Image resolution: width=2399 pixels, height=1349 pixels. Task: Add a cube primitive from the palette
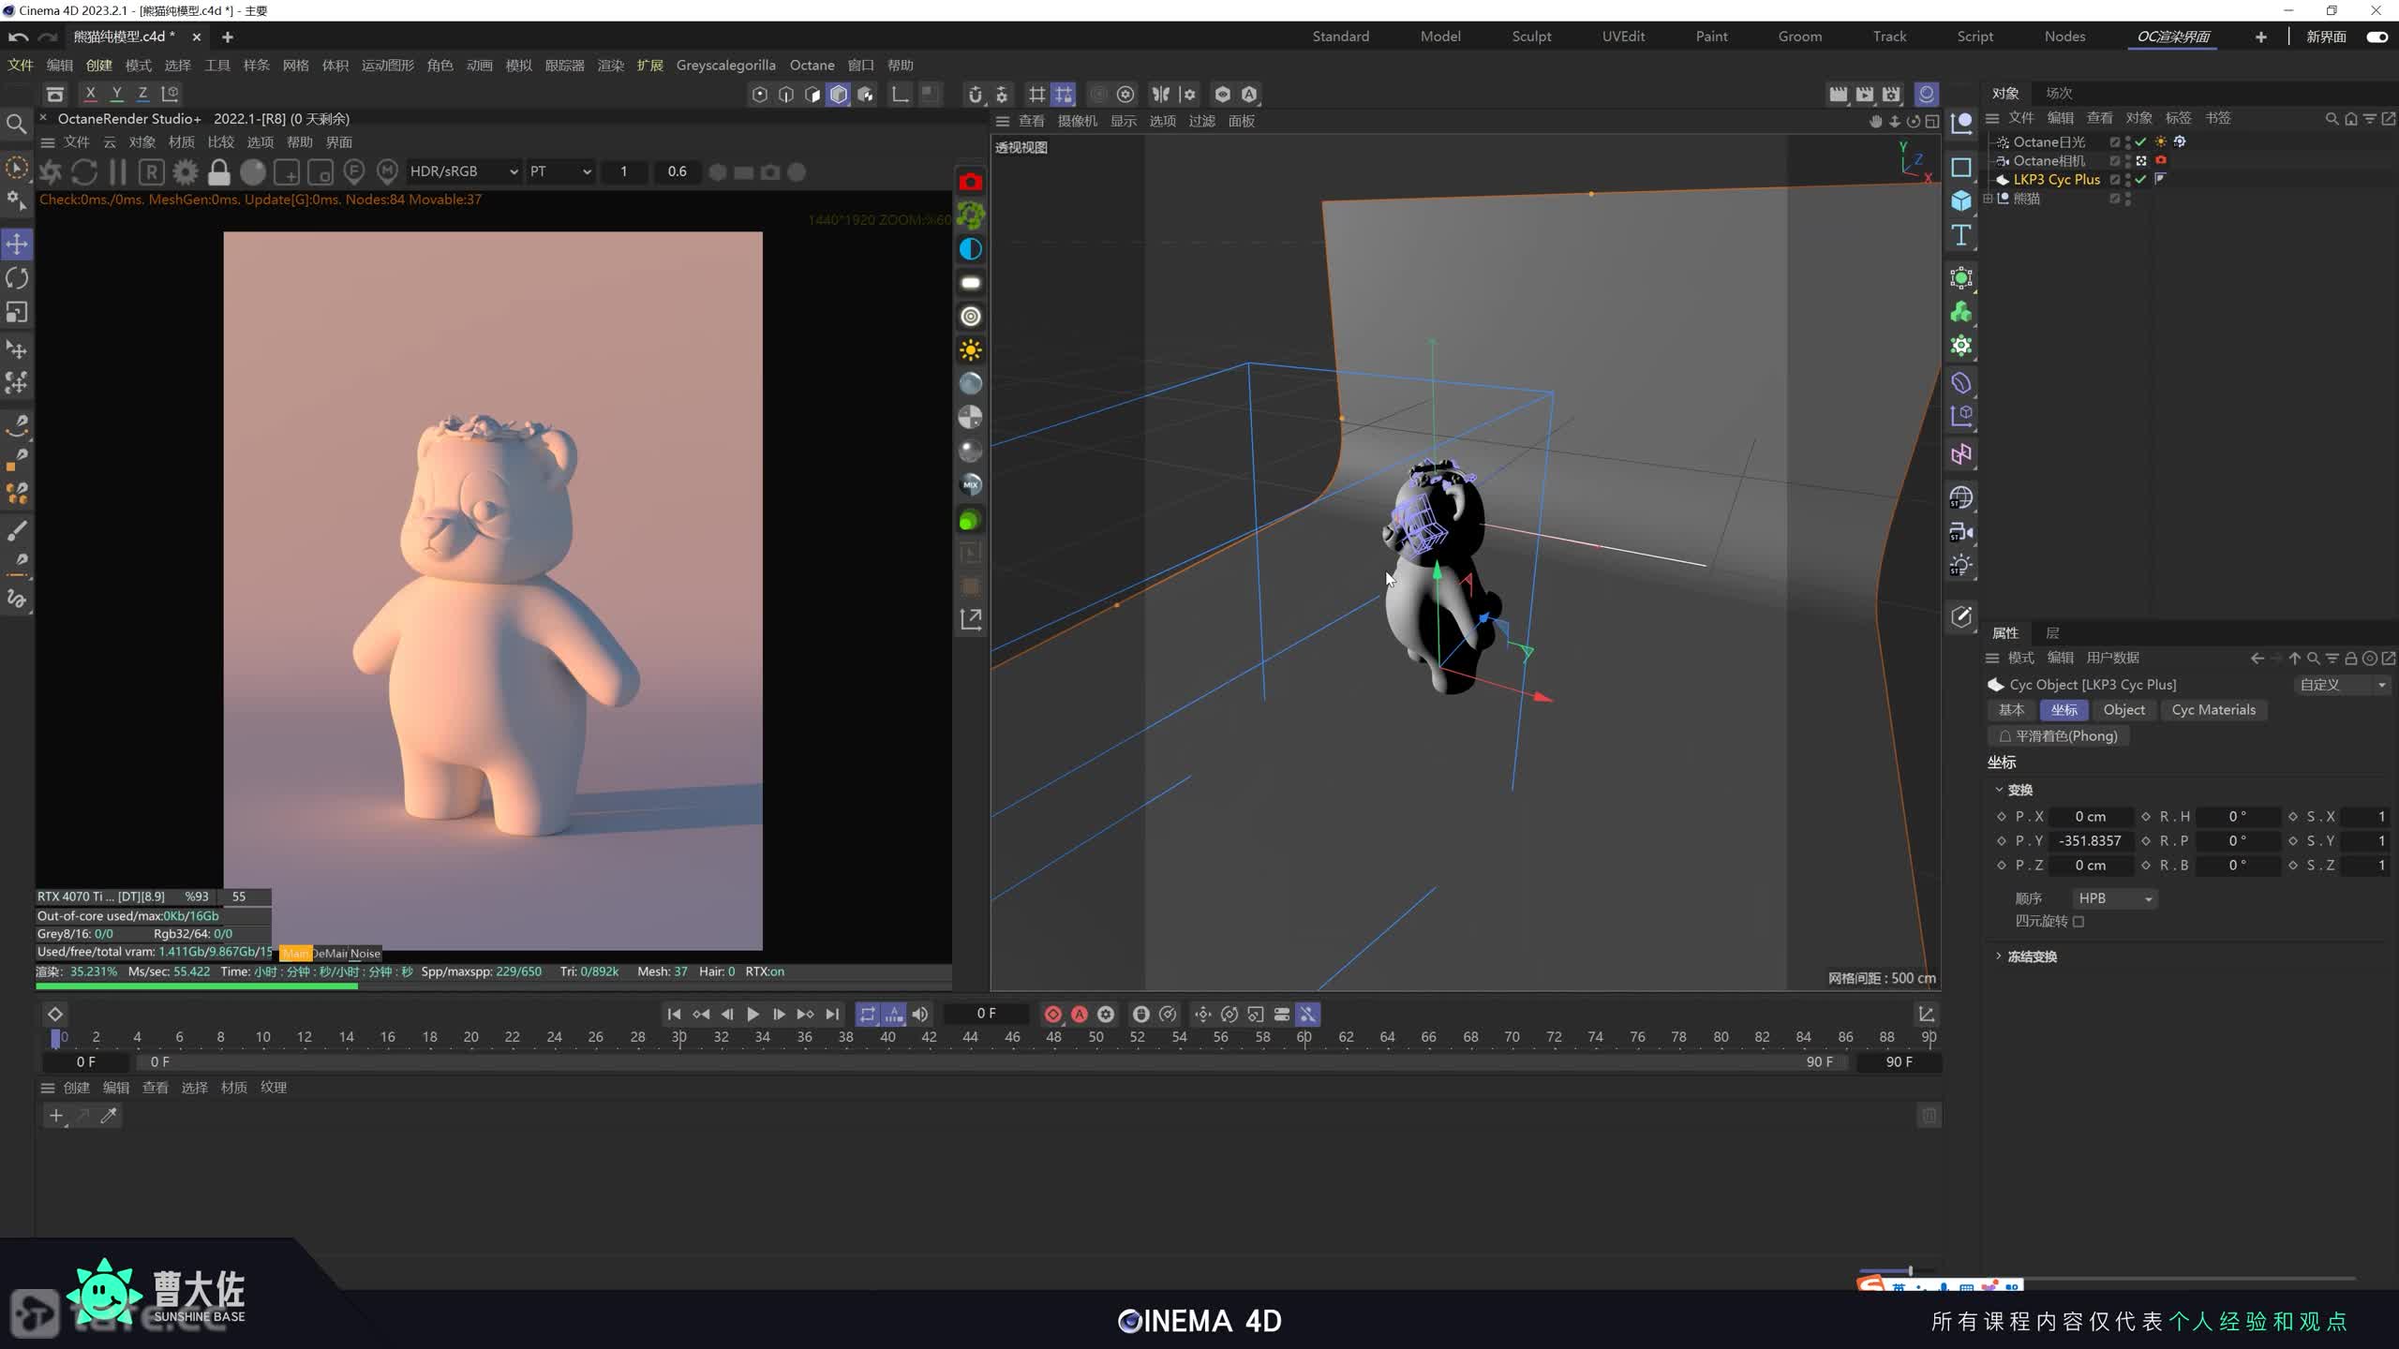point(1961,201)
